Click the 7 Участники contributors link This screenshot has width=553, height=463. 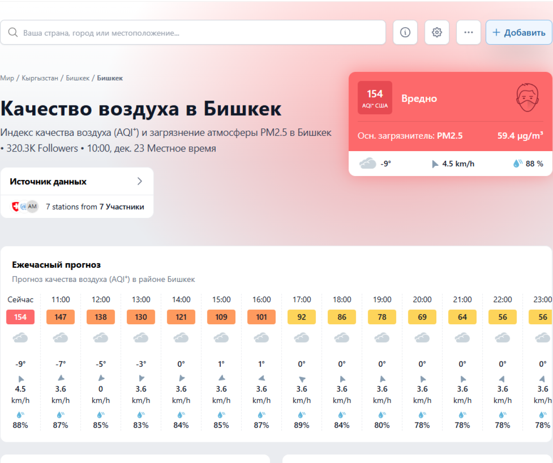click(x=122, y=207)
